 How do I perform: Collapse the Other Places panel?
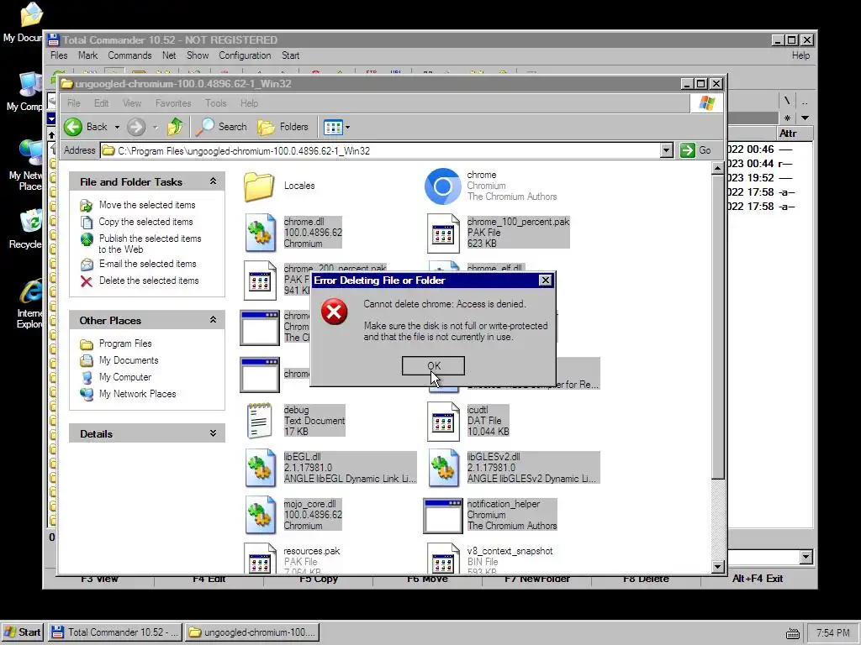tap(213, 320)
